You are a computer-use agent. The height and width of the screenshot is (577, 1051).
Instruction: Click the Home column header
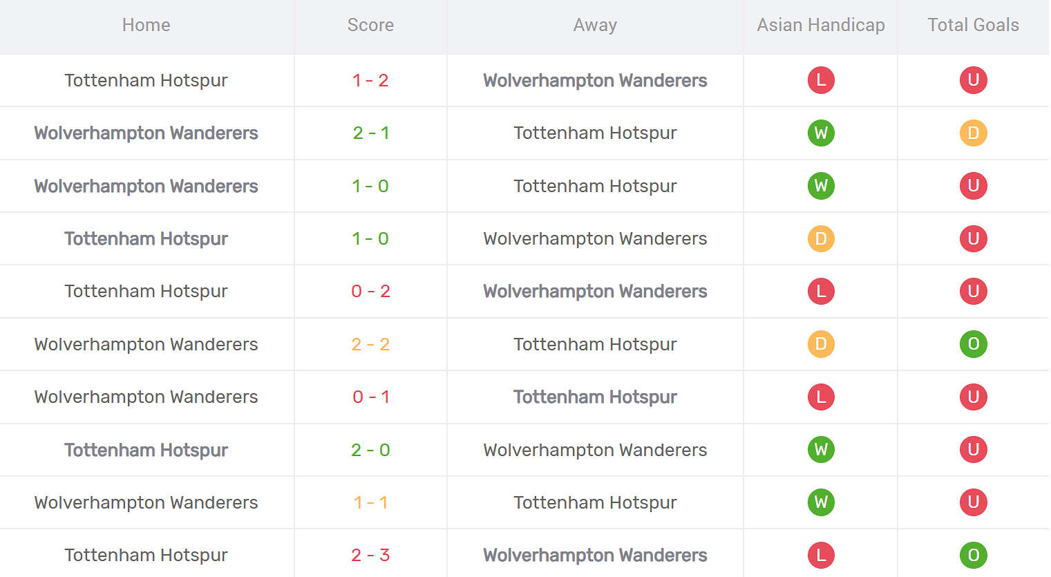coord(146,25)
